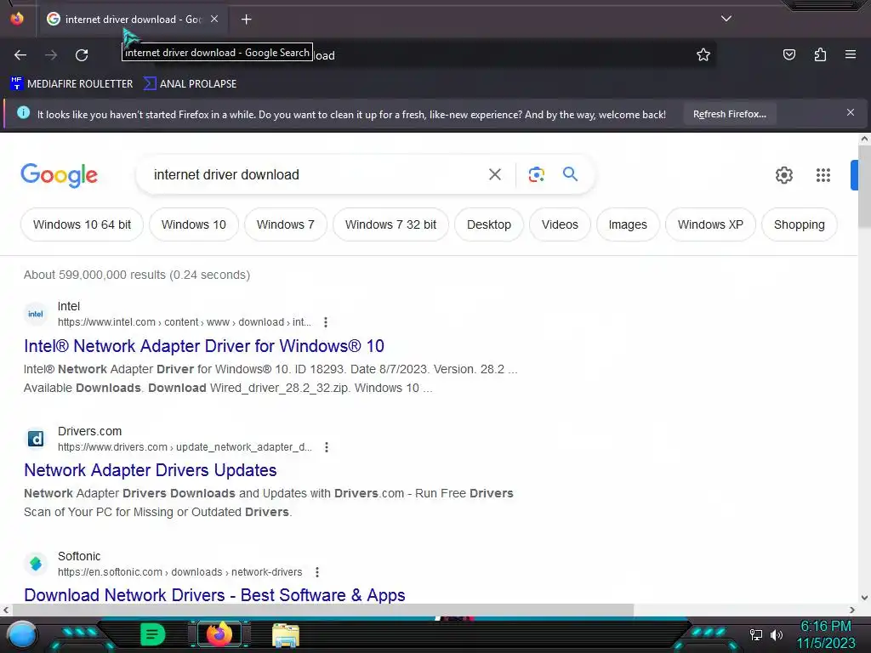Open Network Adapter Drivers Updates result

click(151, 470)
